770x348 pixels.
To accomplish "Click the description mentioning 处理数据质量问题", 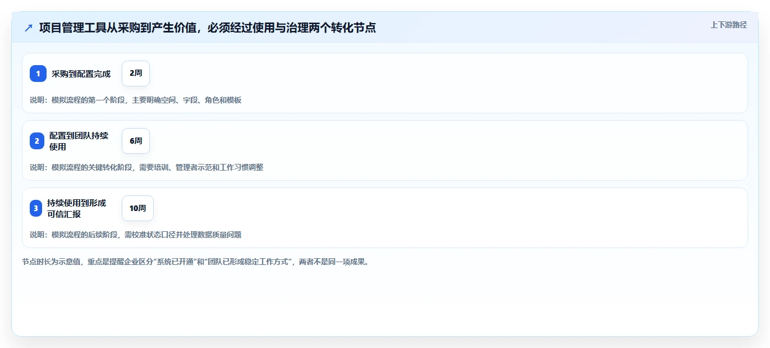I will [136, 235].
